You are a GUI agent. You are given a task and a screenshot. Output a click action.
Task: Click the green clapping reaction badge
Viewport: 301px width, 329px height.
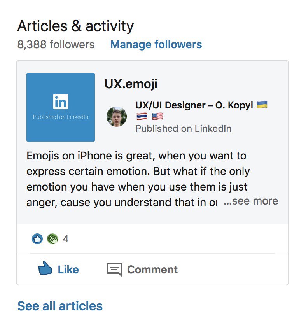click(x=52, y=238)
